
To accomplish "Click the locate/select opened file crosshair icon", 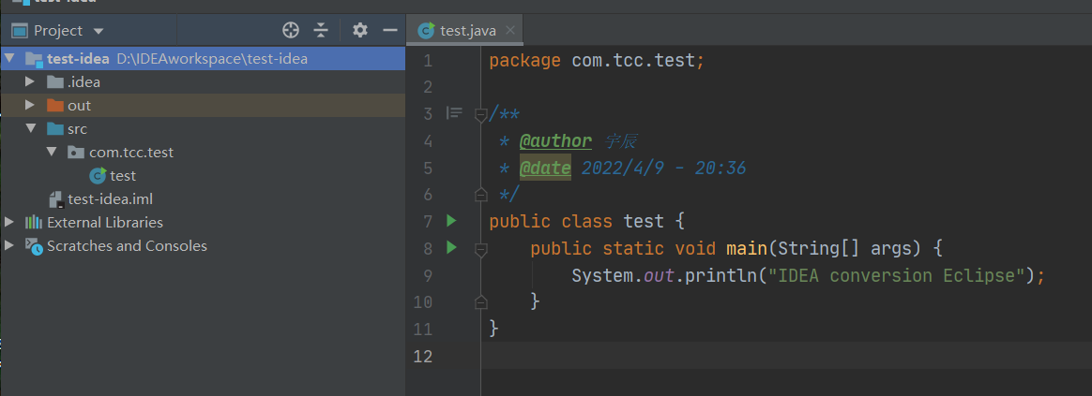I will point(291,30).
